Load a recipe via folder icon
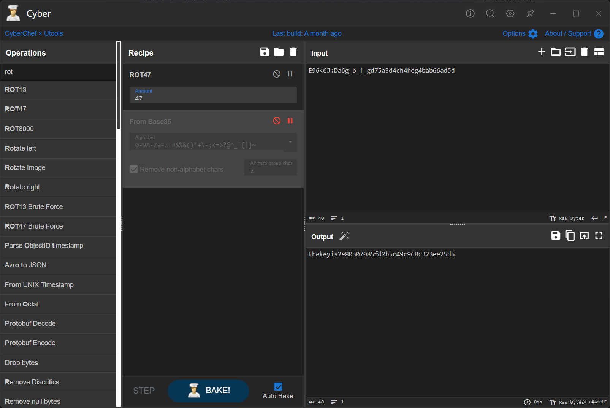Screen dimensions: 610x408 coord(279,52)
